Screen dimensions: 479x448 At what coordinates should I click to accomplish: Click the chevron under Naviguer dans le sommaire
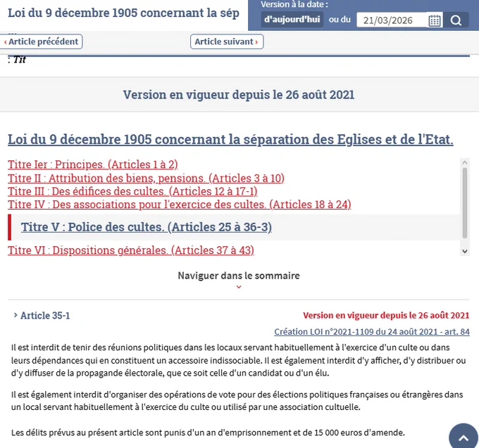pos(239,287)
